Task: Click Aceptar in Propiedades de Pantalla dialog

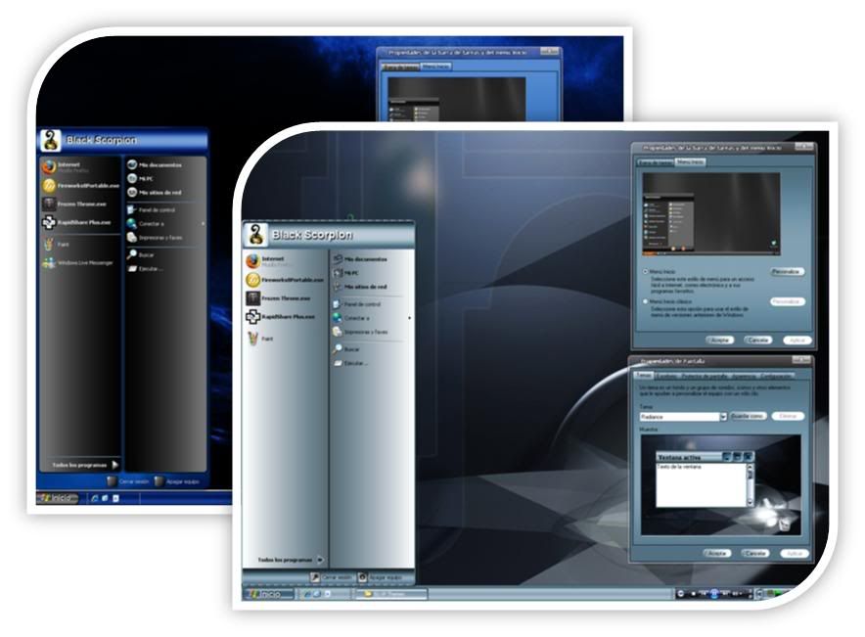Action: click(x=716, y=553)
